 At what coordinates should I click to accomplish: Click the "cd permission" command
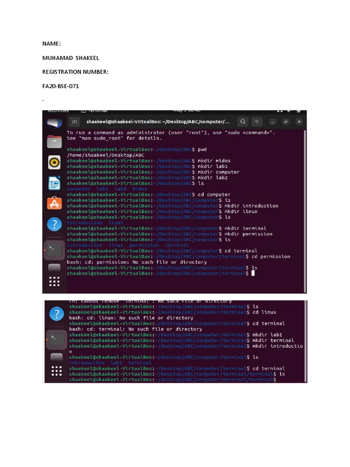[x=271, y=256]
